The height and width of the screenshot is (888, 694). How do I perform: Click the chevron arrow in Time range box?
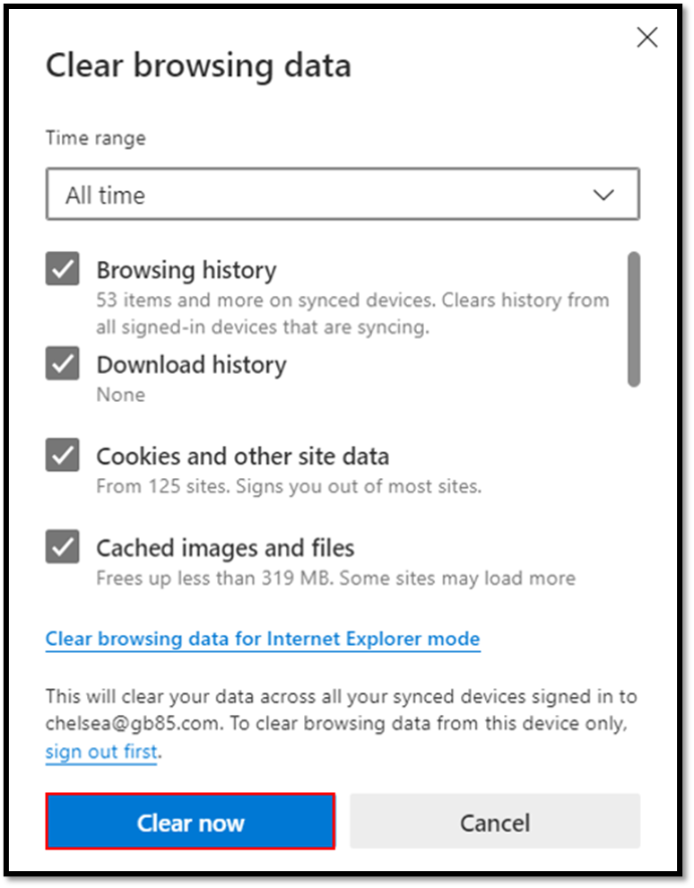(x=603, y=195)
